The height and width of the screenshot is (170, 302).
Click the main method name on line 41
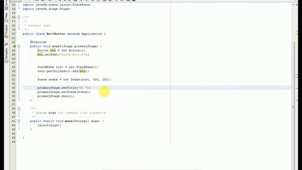(69, 121)
